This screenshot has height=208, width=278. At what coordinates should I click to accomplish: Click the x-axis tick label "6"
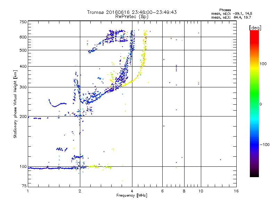tap(162, 191)
